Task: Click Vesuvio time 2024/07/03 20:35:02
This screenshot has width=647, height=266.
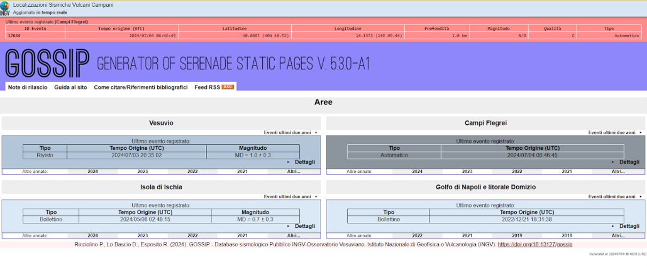Action: click(x=137, y=155)
